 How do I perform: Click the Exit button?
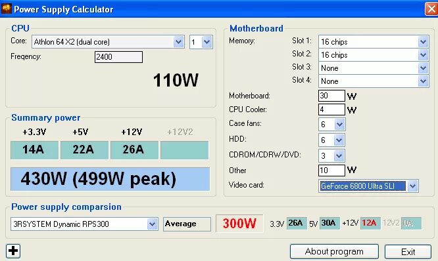point(408,252)
